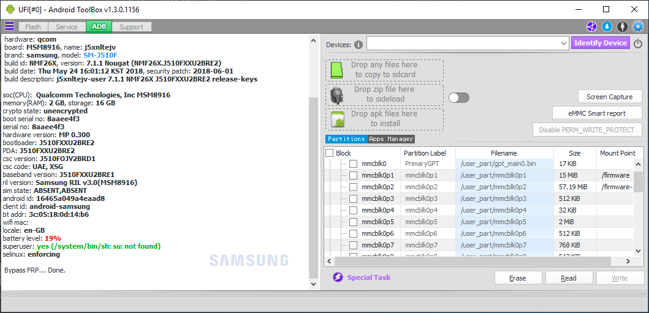Click the Mount Point column header
The height and width of the screenshot is (313, 649).
coord(618,153)
